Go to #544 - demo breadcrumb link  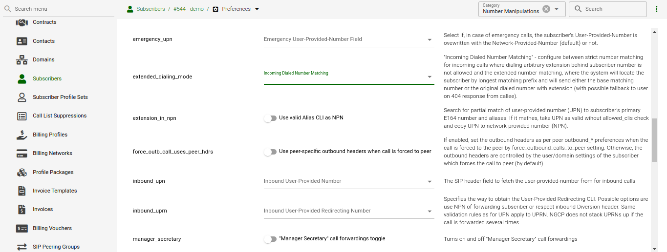pyautogui.click(x=188, y=9)
